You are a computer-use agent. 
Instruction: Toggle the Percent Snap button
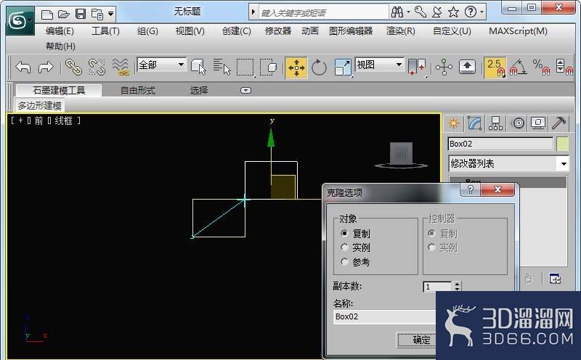pyautogui.click(x=541, y=67)
